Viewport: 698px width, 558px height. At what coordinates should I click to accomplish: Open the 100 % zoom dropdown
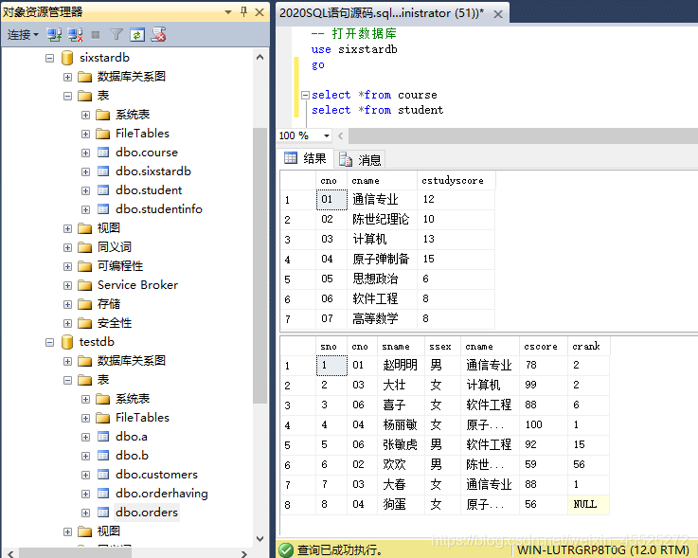click(327, 135)
